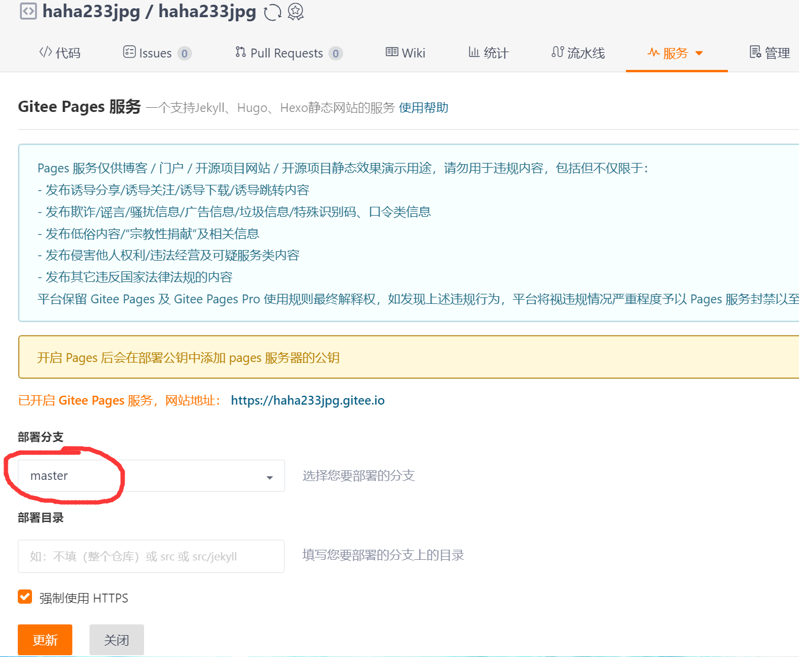The width and height of the screenshot is (799, 657).
Task: Open the 部署分支 master branch dropdown
Action: pos(151,476)
